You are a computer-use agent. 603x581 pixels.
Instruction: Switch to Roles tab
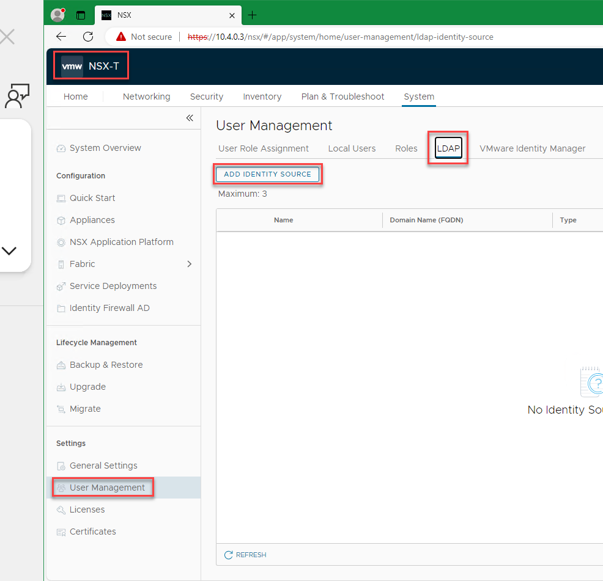click(406, 148)
